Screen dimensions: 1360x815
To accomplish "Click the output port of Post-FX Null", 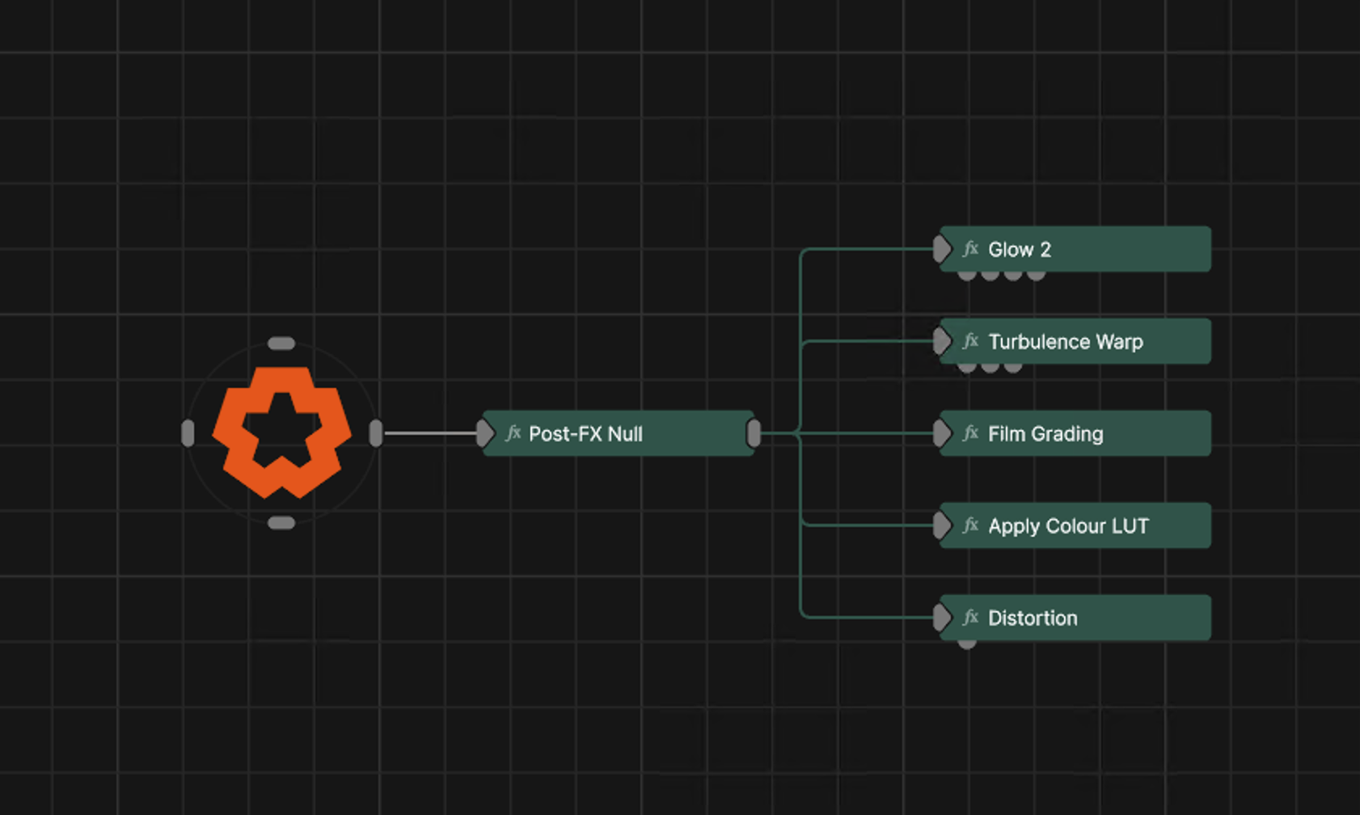I will click(x=754, y=433).
